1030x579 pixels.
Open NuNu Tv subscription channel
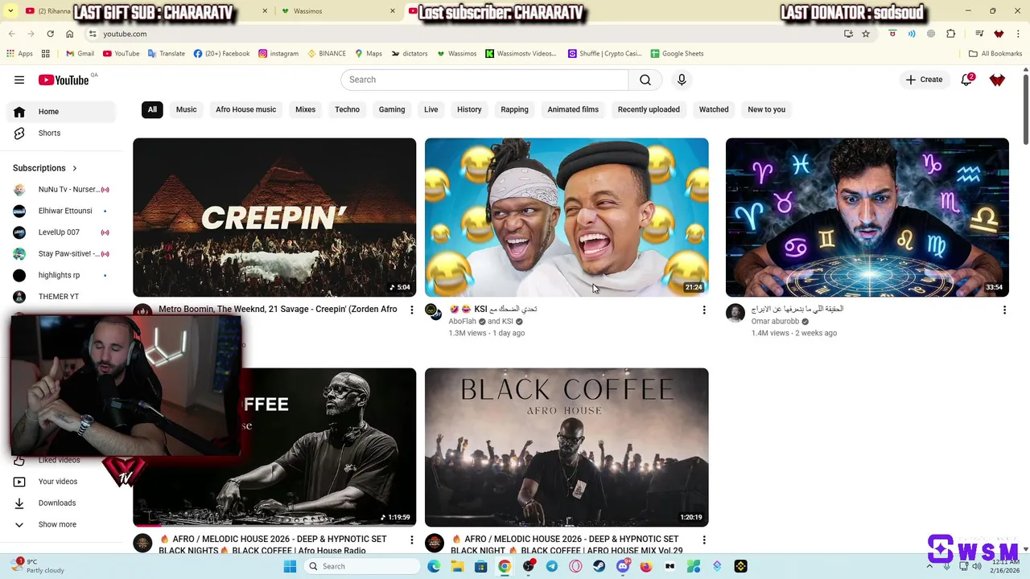[x=61, y=190]
